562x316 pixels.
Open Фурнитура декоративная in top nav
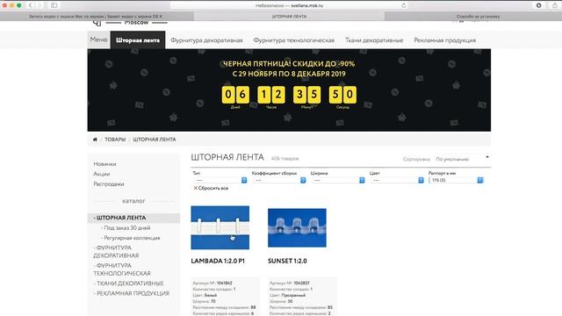click(207, 40)
